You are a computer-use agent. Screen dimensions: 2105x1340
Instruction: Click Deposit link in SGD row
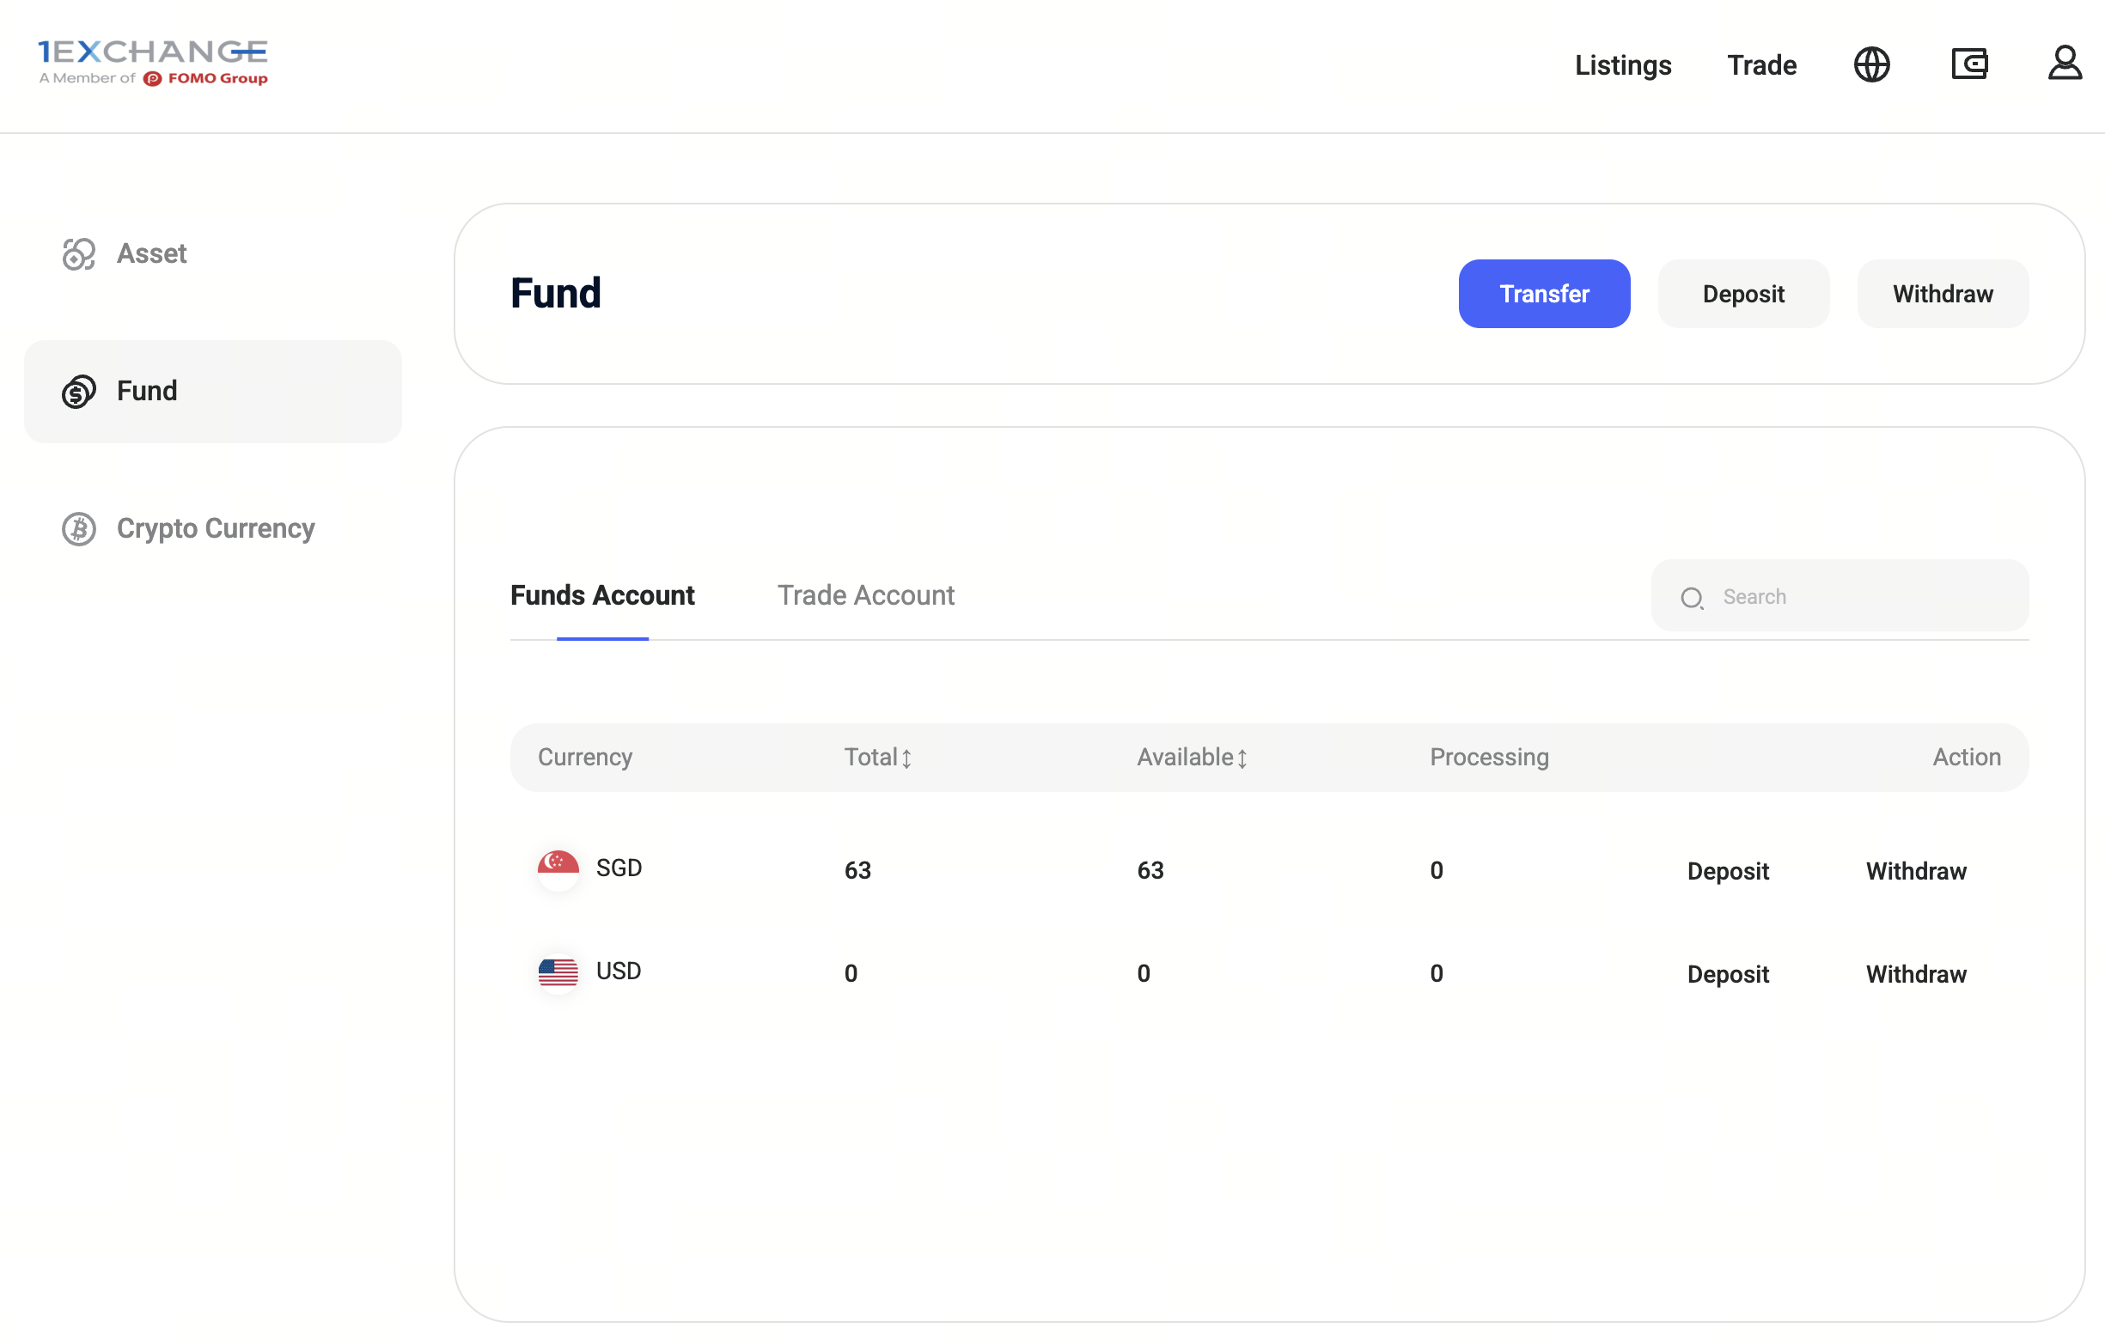1727,872
